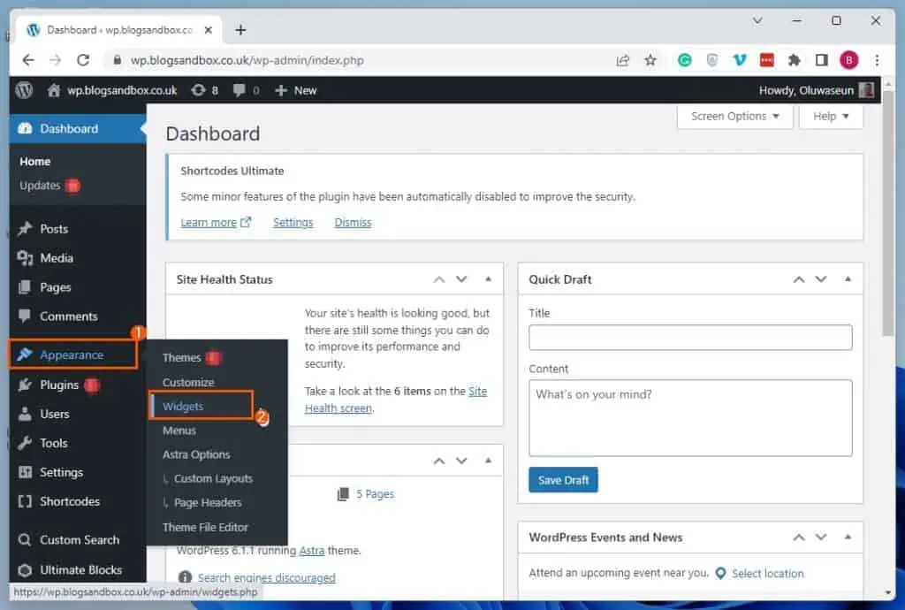The height and width of the screenshot is (610, 905).
Task: Click the Quick Draft Title input field
Action: point(690,338)
